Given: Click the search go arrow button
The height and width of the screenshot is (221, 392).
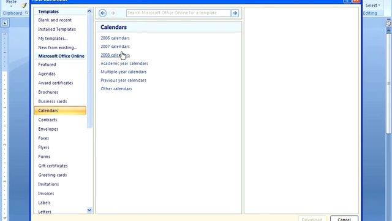Looking at the screenshot, I should coord(235,13).
